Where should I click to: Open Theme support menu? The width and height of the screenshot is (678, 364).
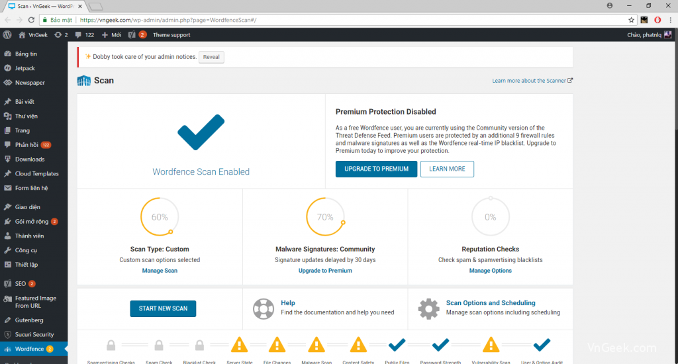(171, 35)
